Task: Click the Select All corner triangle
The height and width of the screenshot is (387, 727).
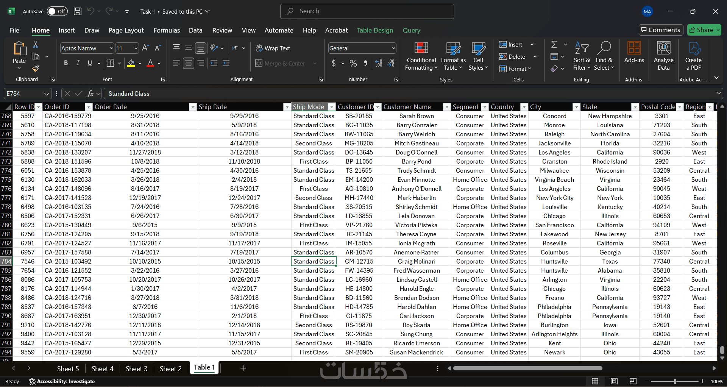Action: [x=8, y=107]
